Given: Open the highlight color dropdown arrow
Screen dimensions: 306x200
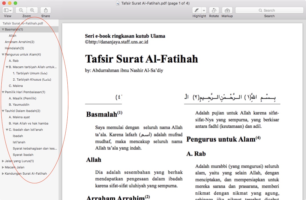Looking at the screenshot, I should pos(204,10).
